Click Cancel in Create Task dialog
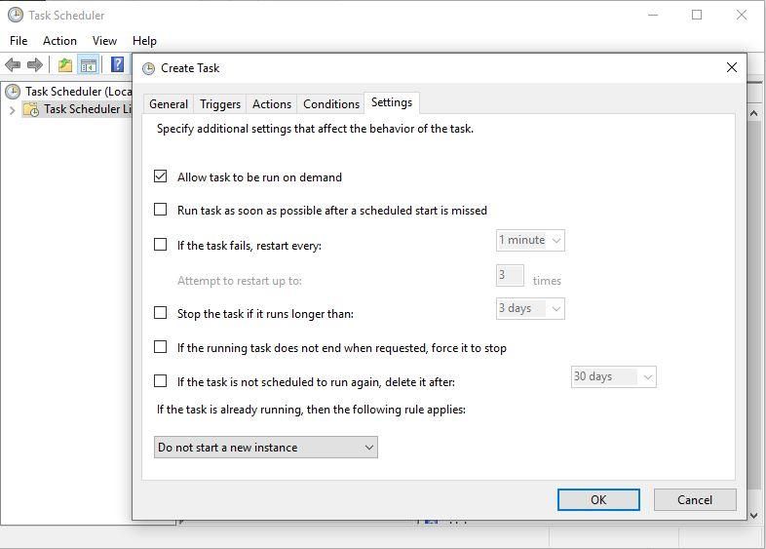Viewport: 766px width, 549px height. click(x=695, y=499)
